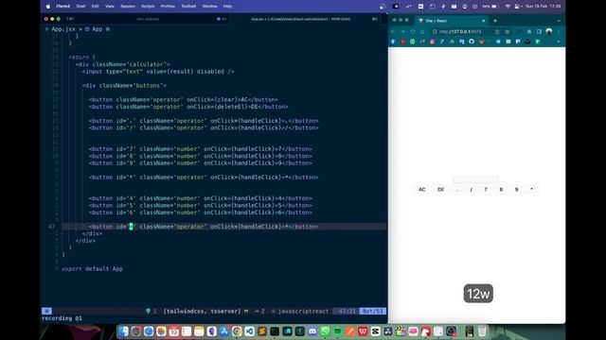
Task: Close the Vite + React tab
Action: (483, 21)
